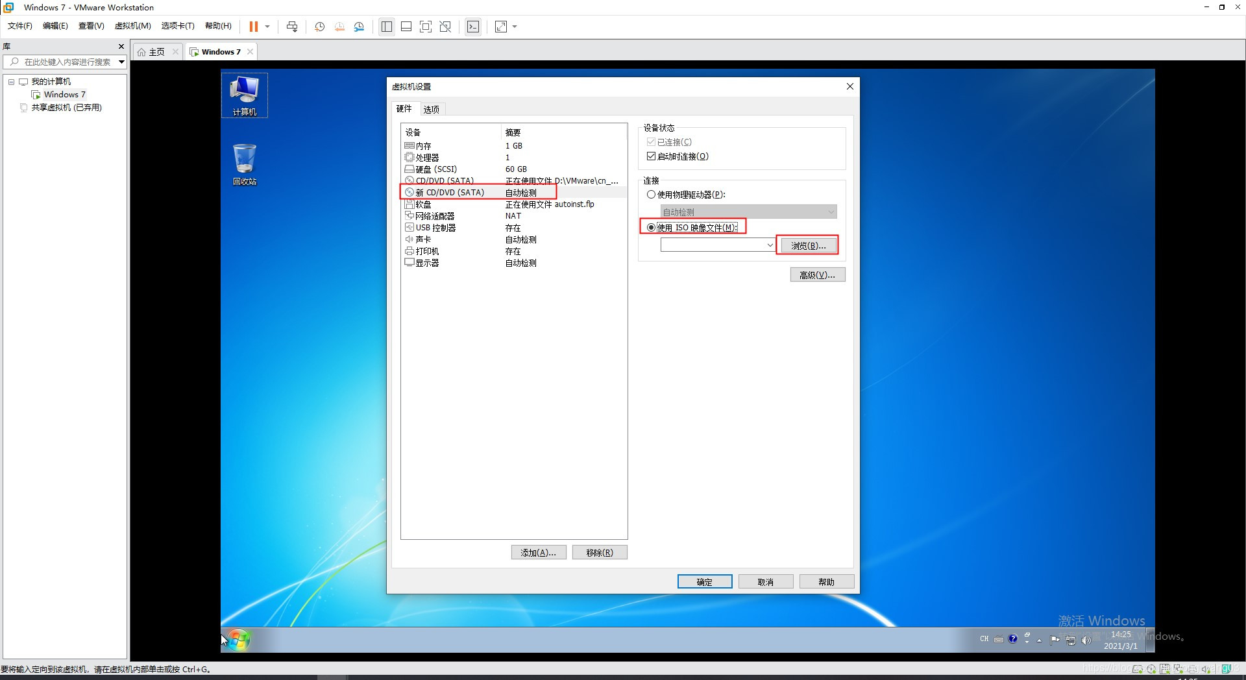Open the Windows 7 Start orb
Image resolution: width=1246 pixels, height=680 pixels.
[238, 640]
